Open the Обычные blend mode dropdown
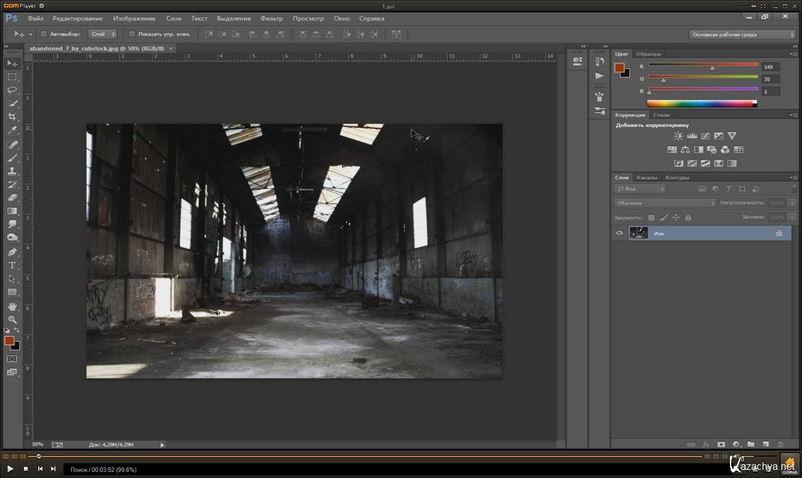Image resolution: width=802 pixels, height=478 pixels. [x=665, y=203]
